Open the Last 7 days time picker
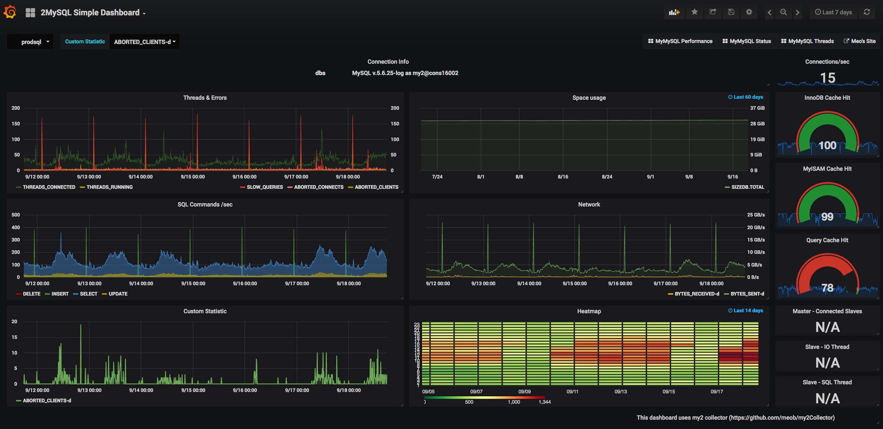This screenshot has height=429, width=883. [x=833, y=12]
